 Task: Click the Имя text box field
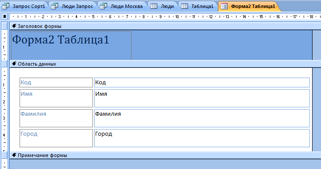point(202,98)
